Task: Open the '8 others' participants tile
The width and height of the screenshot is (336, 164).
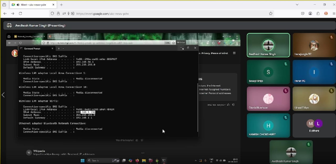Action: [314, 125]
